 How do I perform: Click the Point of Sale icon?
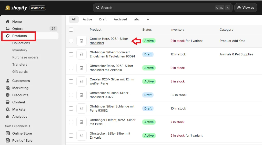pyautogui.click(x=8, y=140)
